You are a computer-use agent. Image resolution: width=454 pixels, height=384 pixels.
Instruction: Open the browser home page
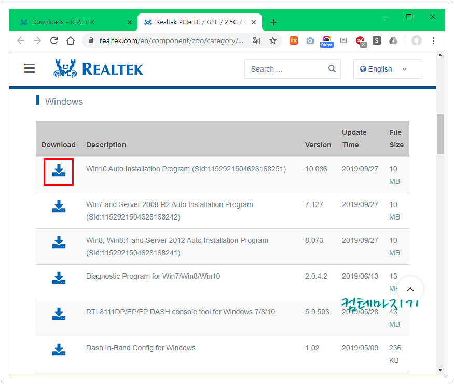coord(71,40)
